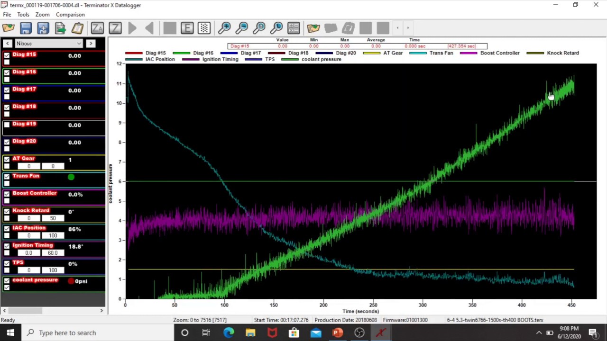Play datalog backward with left triangle

(x=149, y=28)
